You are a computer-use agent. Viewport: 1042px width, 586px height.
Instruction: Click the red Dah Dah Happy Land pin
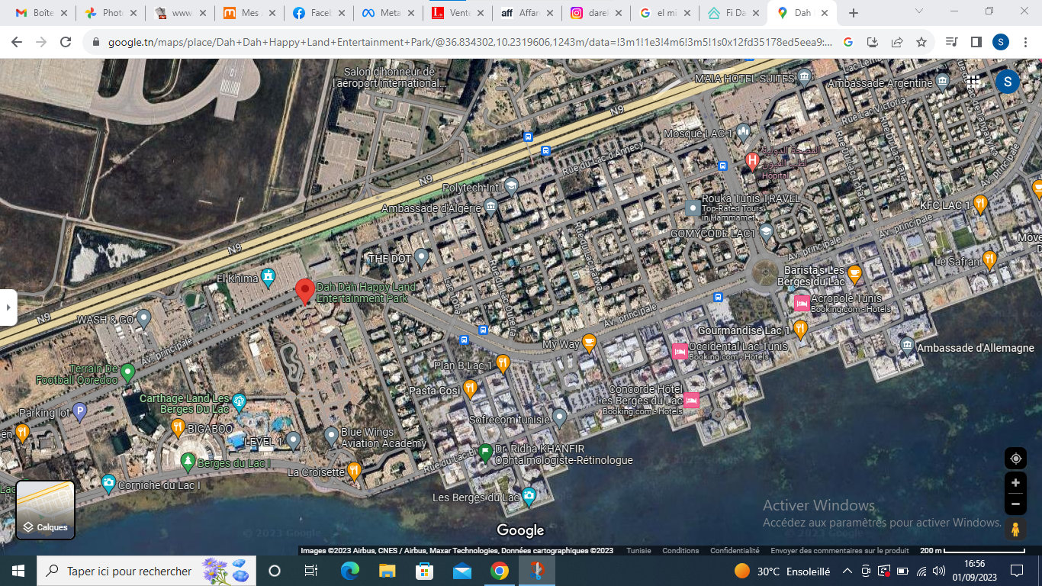point(305,291)
